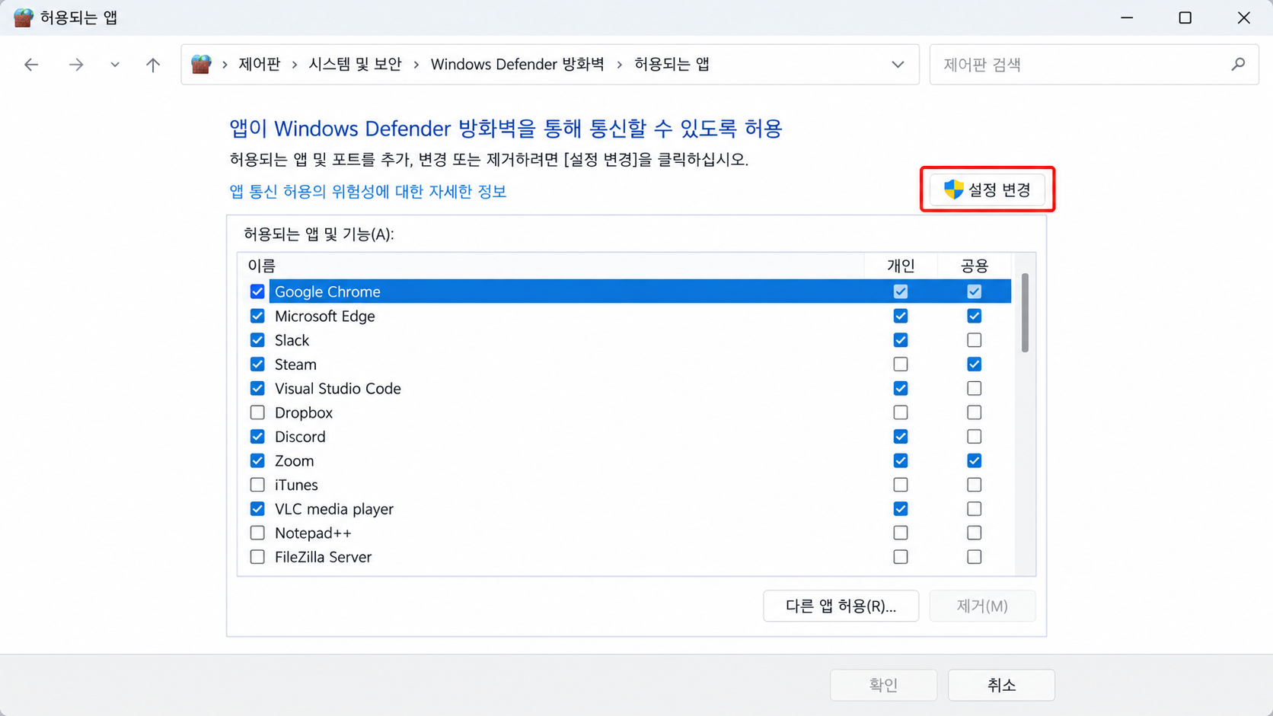
Task: Click the window title bar app icon
Action: click(x=23, y=18)
